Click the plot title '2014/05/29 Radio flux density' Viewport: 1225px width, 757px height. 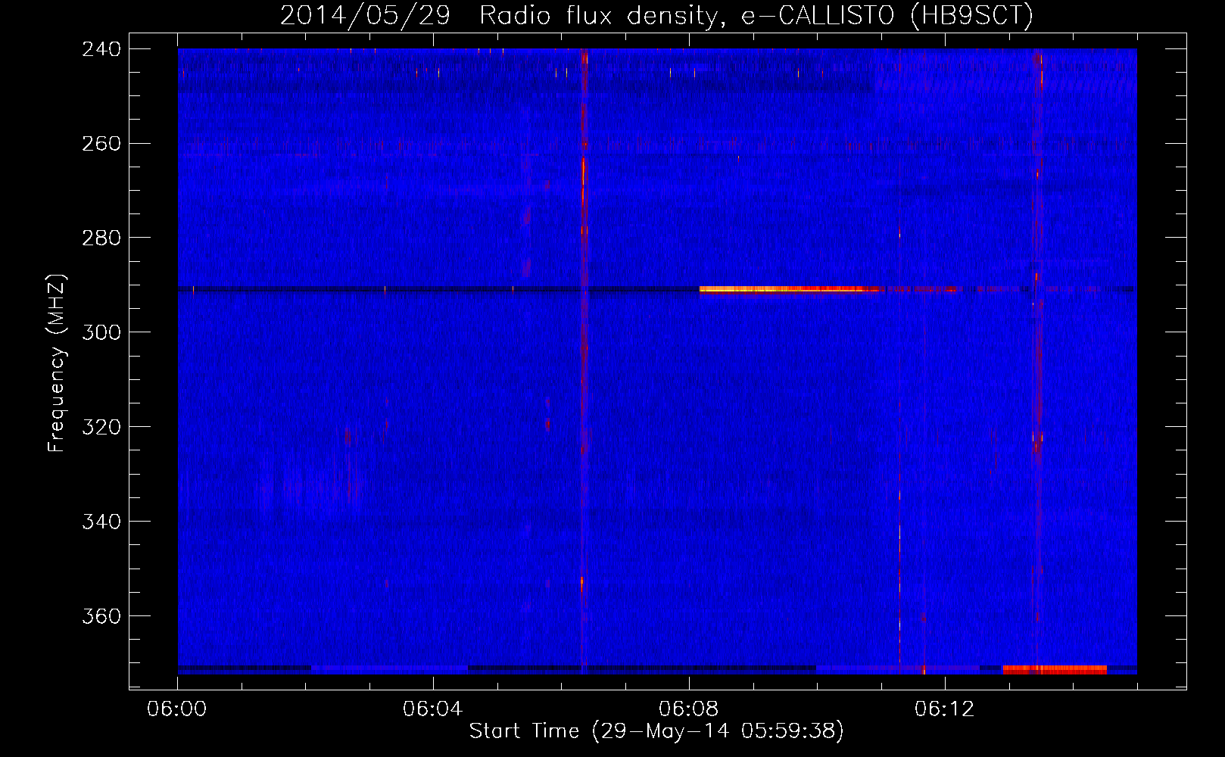[656, 15]
